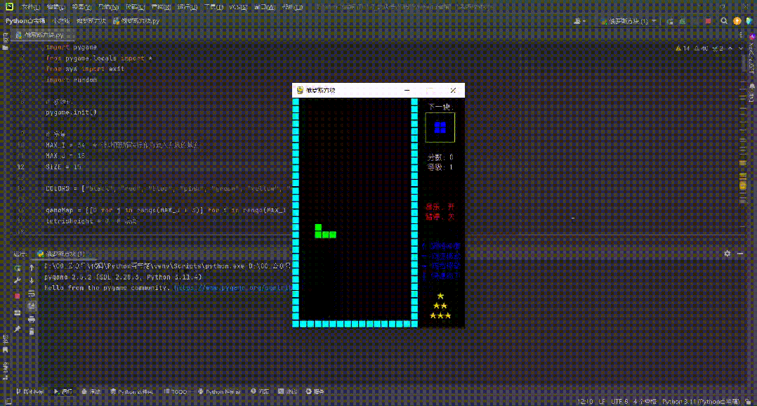Click the code line "pygame.init()"
This screenshot has height=406, width=757.
(x=71, y=112)
